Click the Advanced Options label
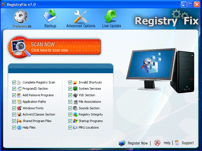202x151 pixels. pos(81,26)
